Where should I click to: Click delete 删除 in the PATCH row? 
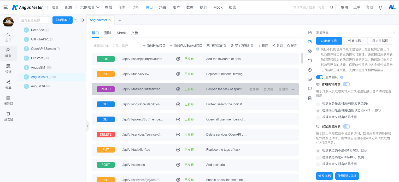pyautogui.click(x=283, y=89)
